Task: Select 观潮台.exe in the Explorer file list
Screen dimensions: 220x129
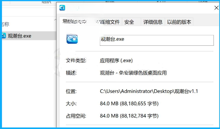Action: coord(29,36)
